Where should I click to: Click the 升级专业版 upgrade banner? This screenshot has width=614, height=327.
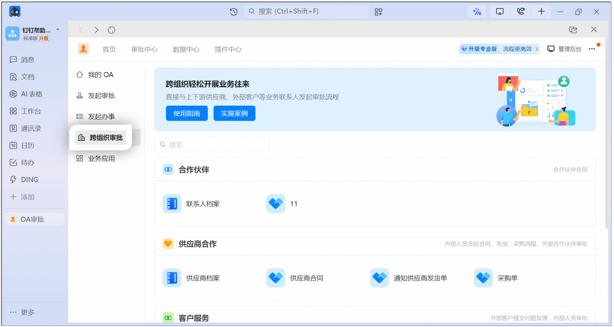[x=499, y=49]
